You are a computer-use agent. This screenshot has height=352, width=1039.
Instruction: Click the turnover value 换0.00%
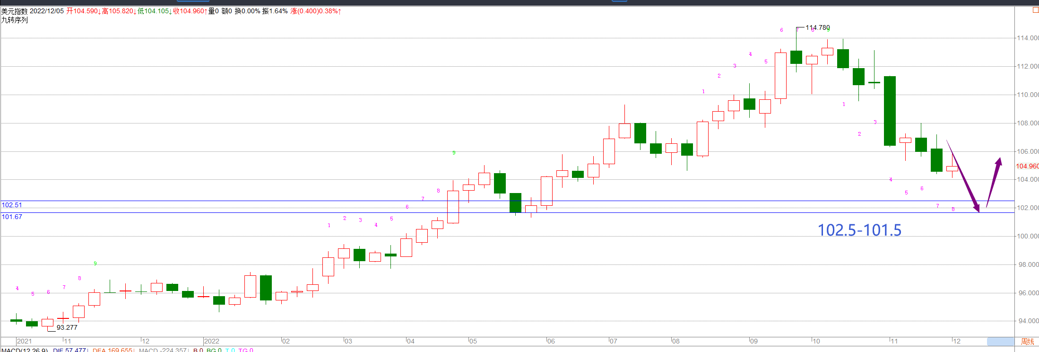(x=248, y=11)
